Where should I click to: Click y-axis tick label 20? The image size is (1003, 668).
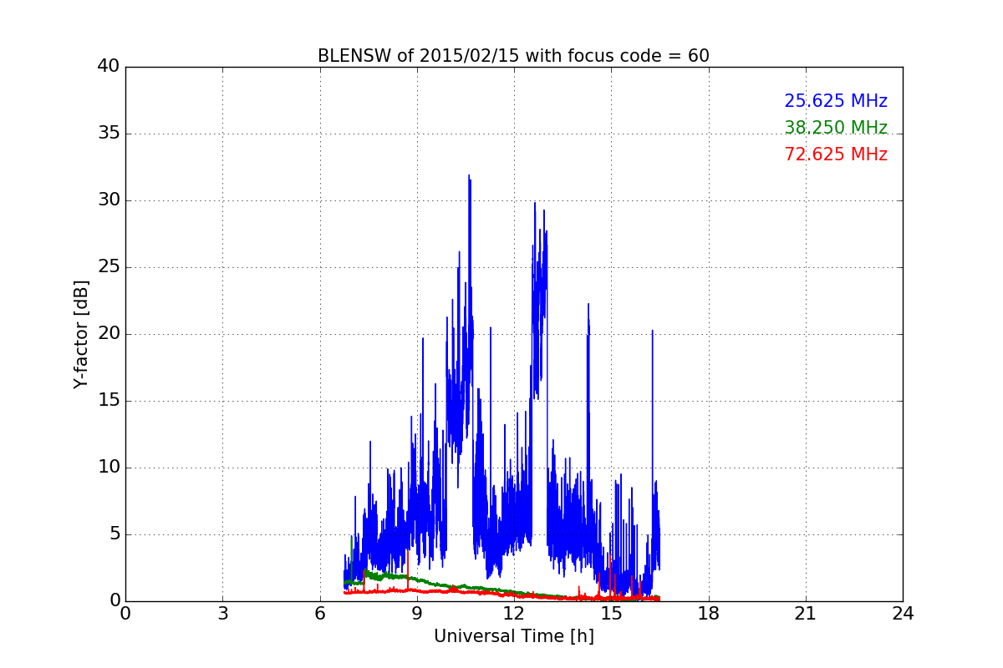pyautogui.click(x=109, y=334)
